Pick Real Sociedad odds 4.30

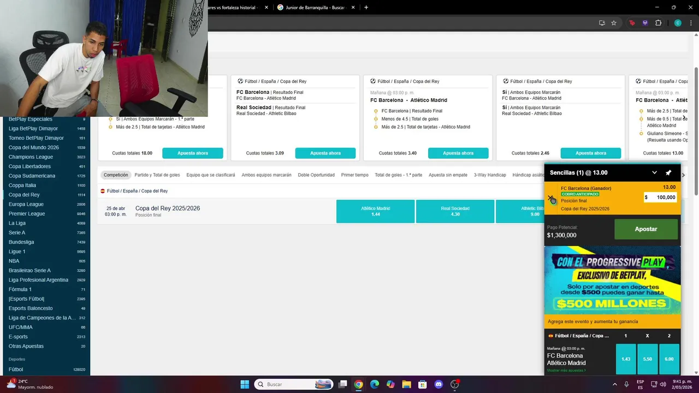pos(455,211)
